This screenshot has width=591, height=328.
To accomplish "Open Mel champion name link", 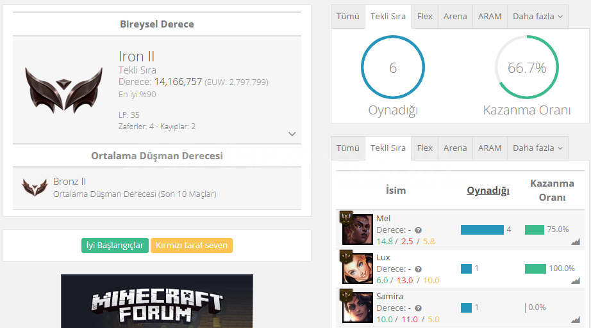I will (383, 218).
